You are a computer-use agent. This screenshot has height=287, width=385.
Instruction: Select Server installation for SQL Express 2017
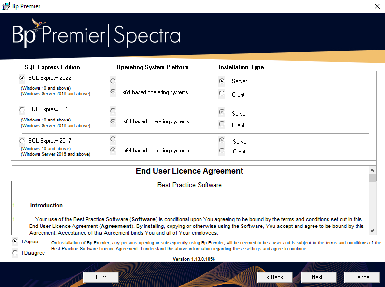pos(221,140)
